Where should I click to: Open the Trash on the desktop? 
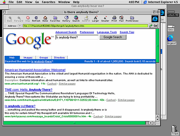coord(175,129)
